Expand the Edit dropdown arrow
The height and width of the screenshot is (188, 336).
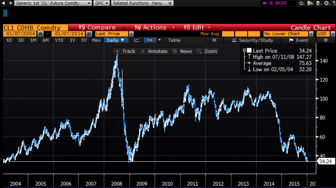point(209,28)
